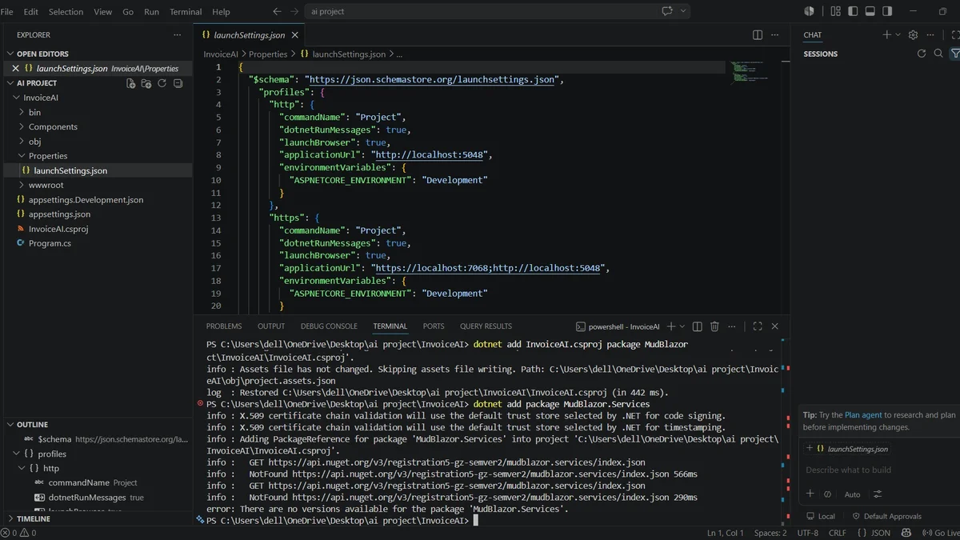
Task: Configure chat tools in the chat input
Action: [878, 494]
